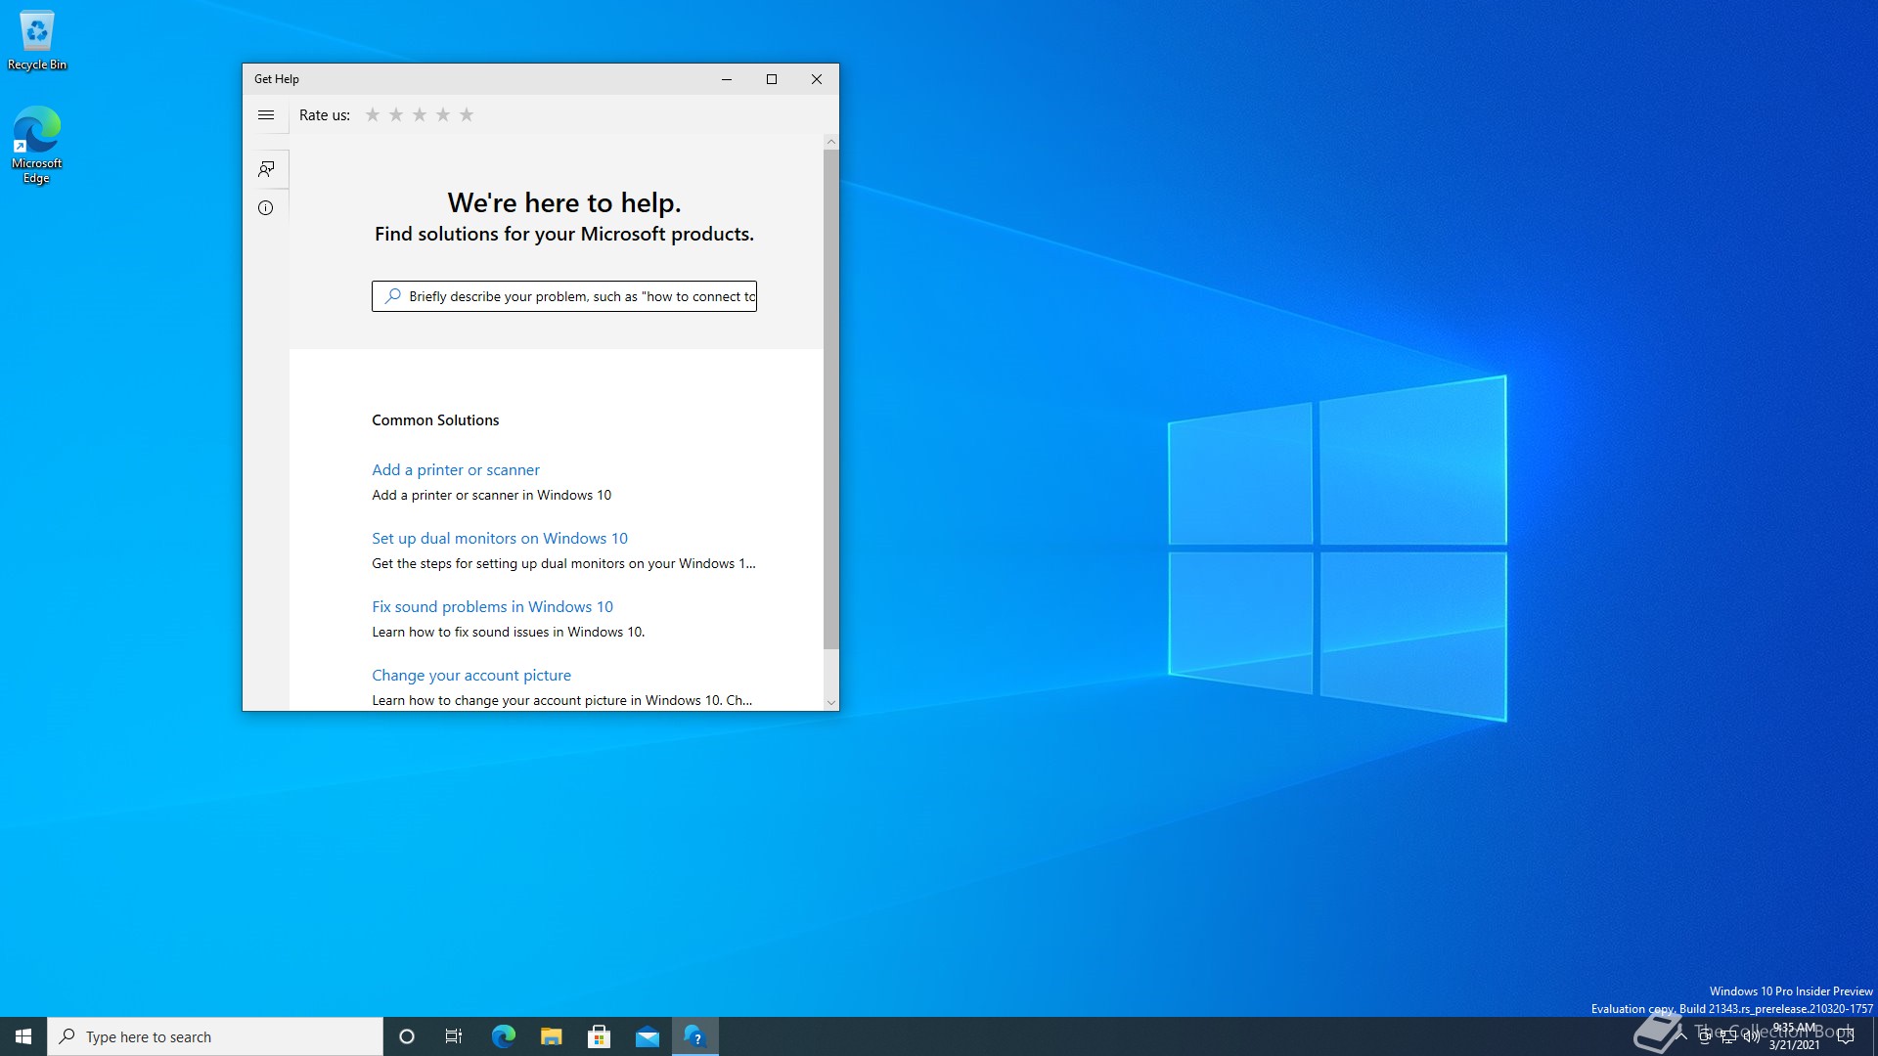Click the magnifier icon in the help search box
The image size is (1878, 1056).
[392, 295]
